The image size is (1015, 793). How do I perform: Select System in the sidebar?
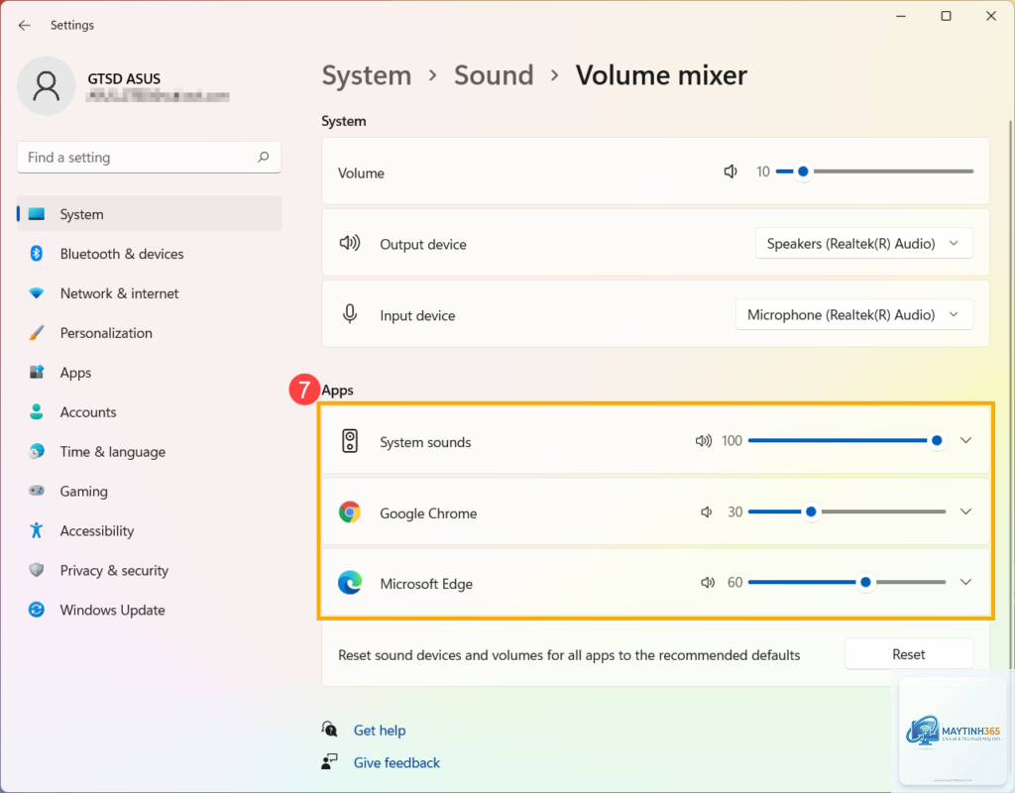(x=150, y=214)
